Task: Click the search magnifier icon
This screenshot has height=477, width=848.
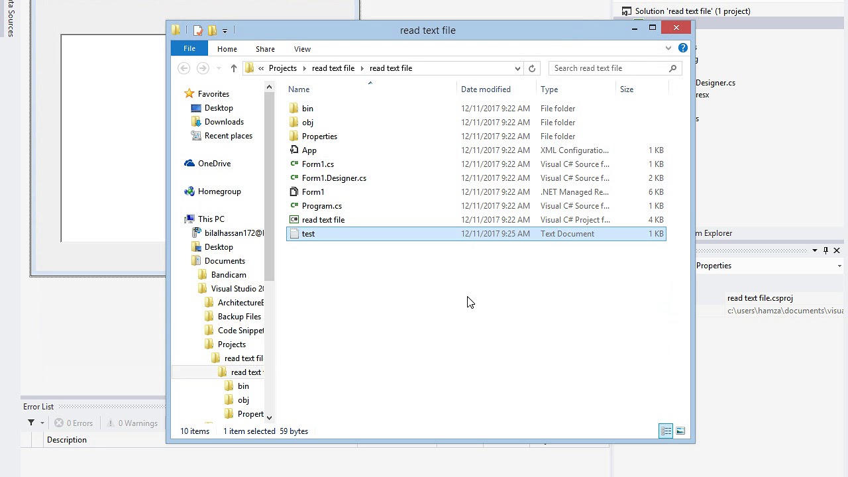Action: [672, 68]
